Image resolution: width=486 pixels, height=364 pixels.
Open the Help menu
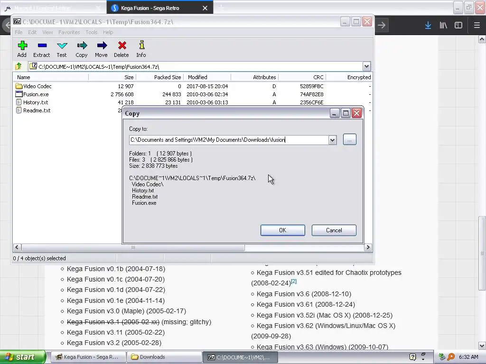click(108, 32)
